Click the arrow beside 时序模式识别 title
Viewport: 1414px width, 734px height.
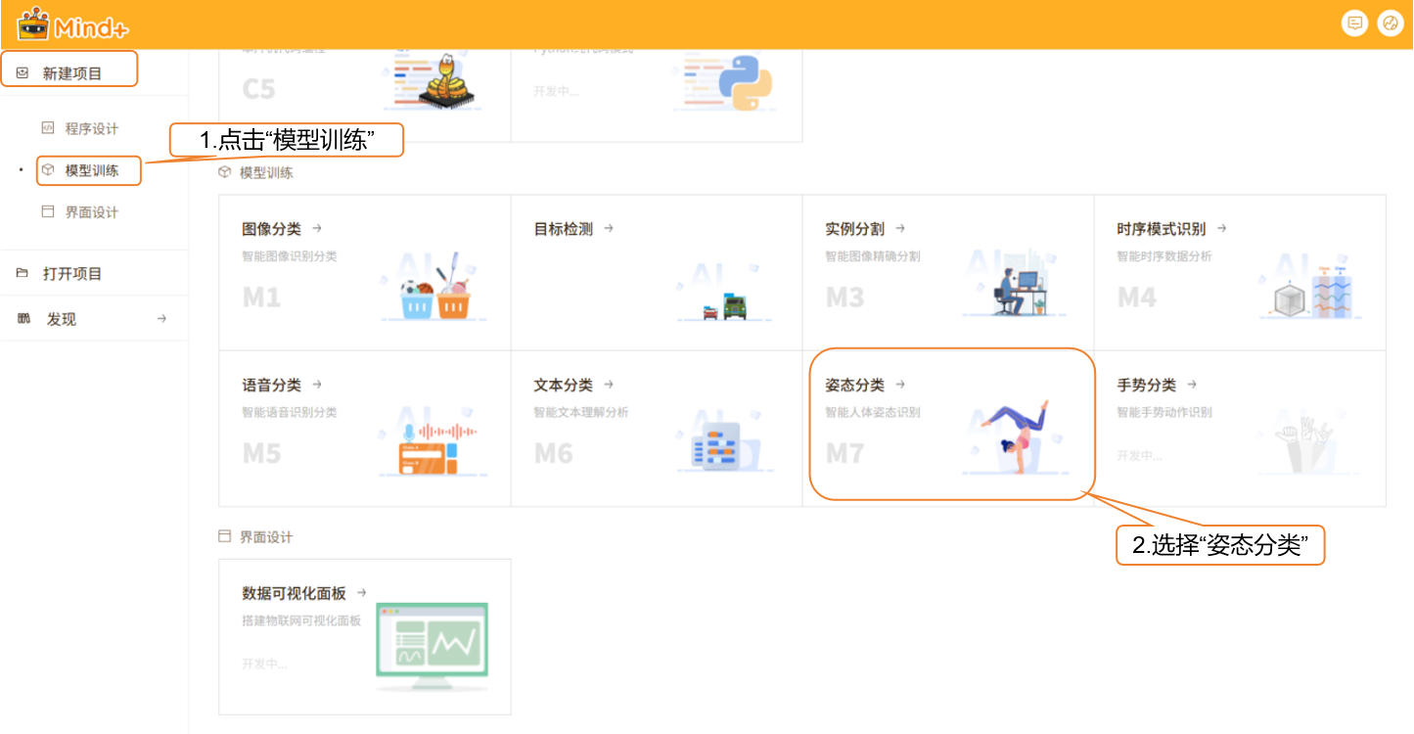1221,229
